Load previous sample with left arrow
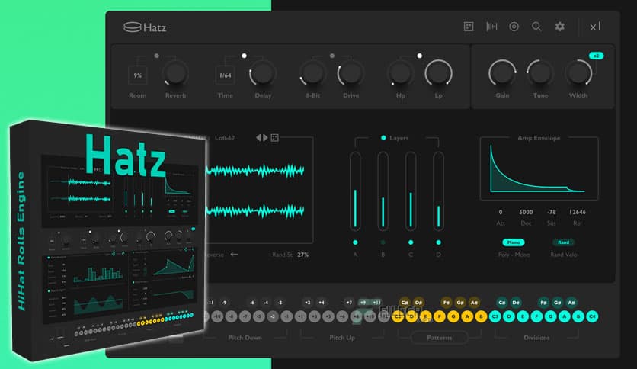This screenshot has width=637, height=369. 258,138
